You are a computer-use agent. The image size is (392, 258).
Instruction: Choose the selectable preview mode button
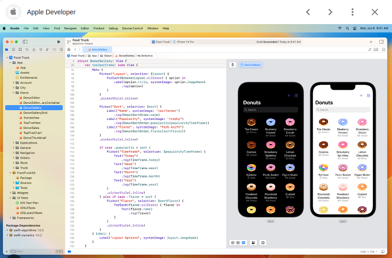coord(238,243)
